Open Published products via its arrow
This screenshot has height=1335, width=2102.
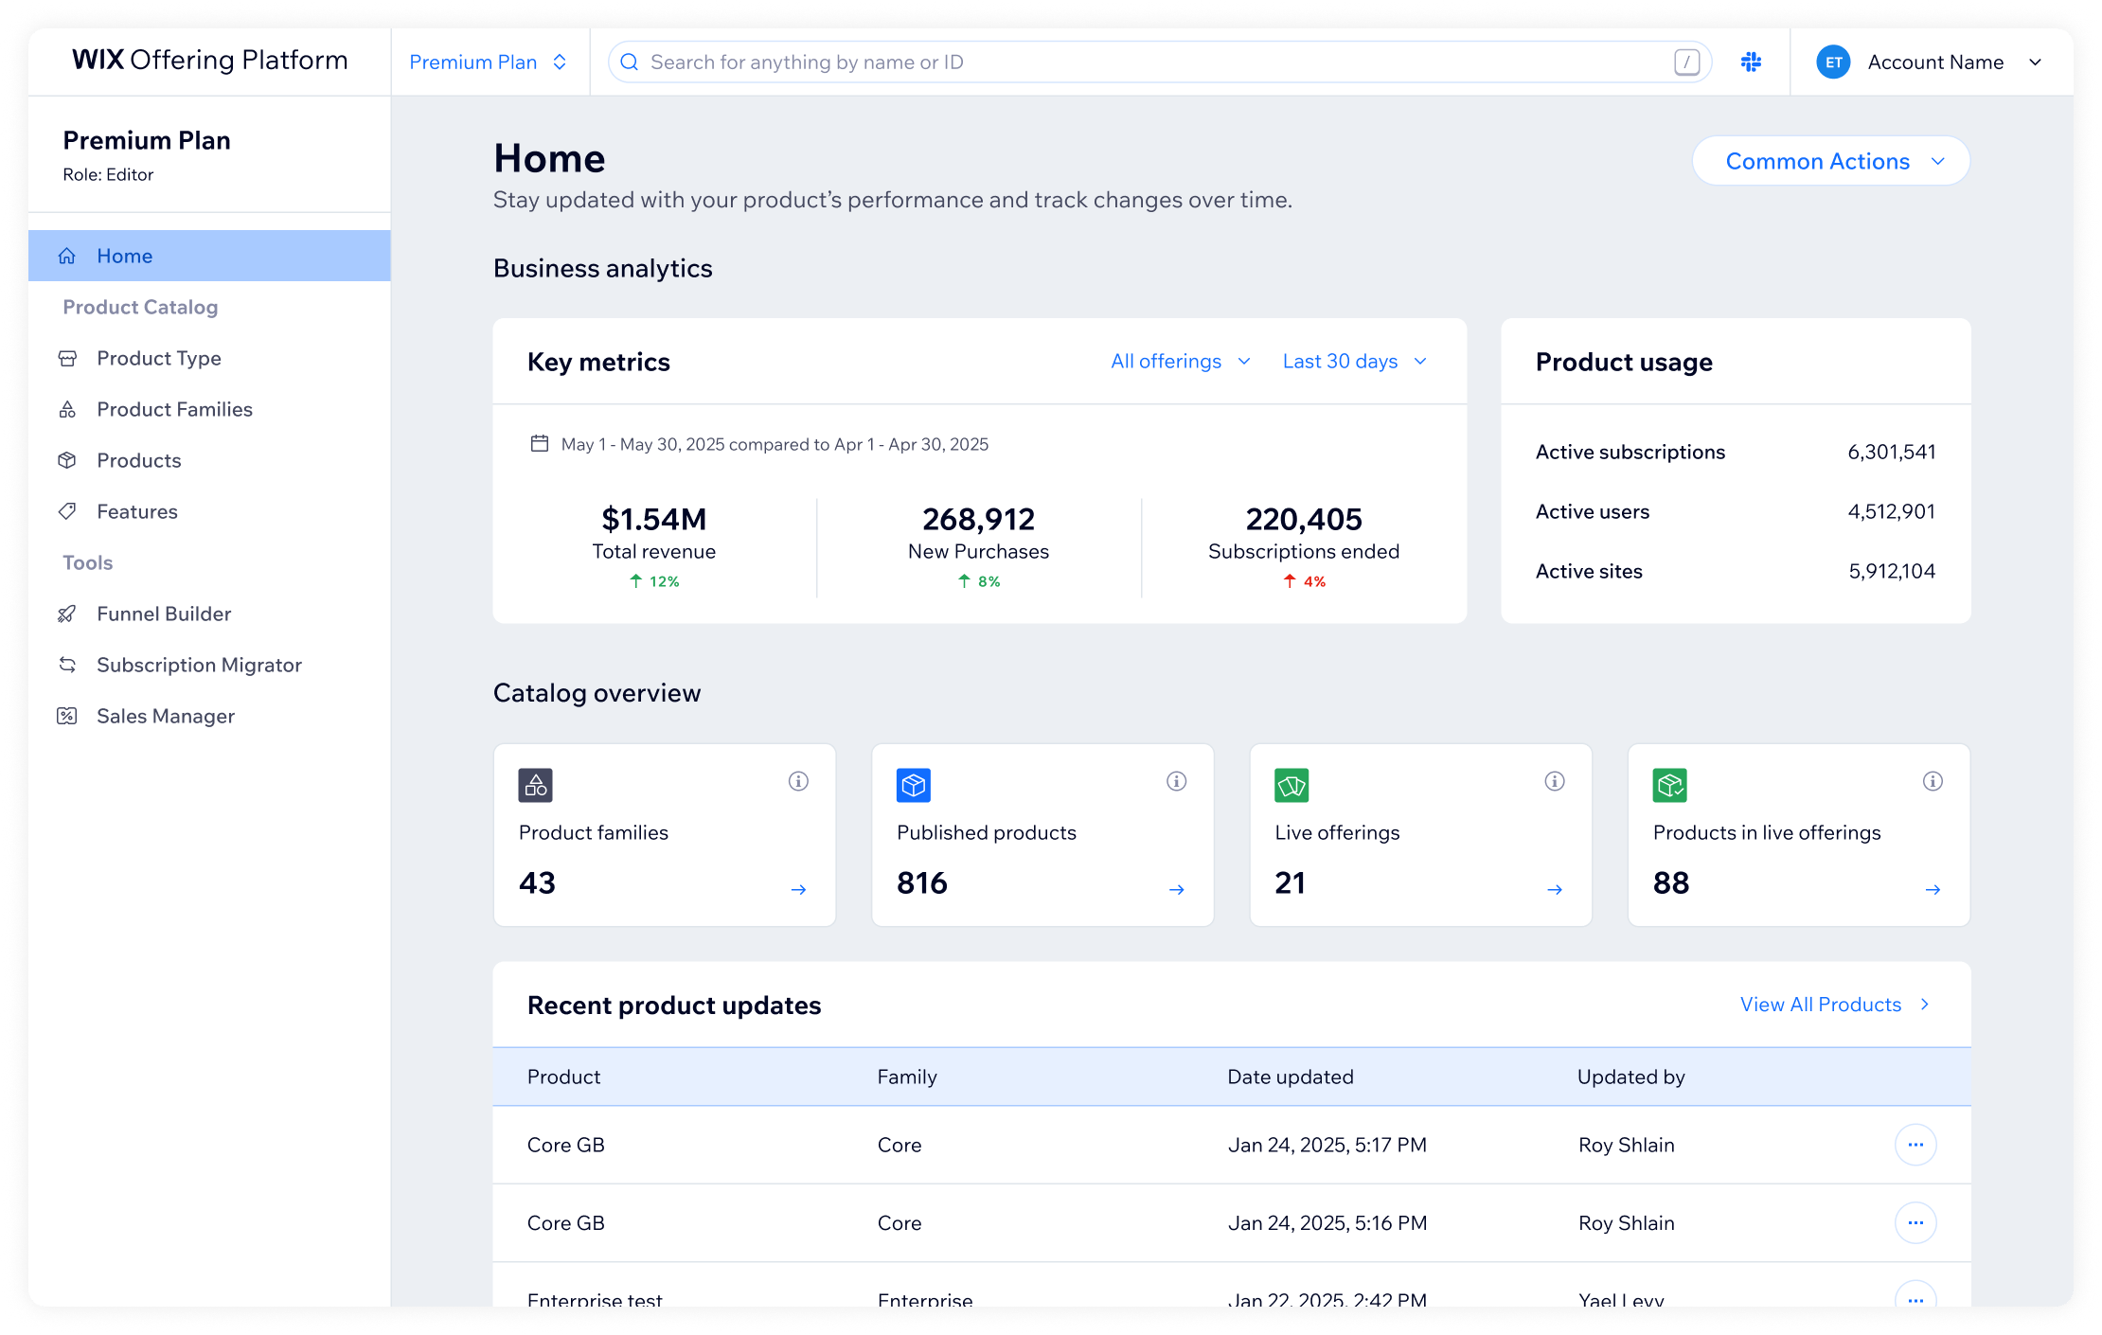coord(1177,889)
